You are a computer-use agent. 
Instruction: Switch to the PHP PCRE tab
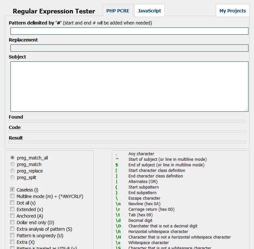point(118,11)
